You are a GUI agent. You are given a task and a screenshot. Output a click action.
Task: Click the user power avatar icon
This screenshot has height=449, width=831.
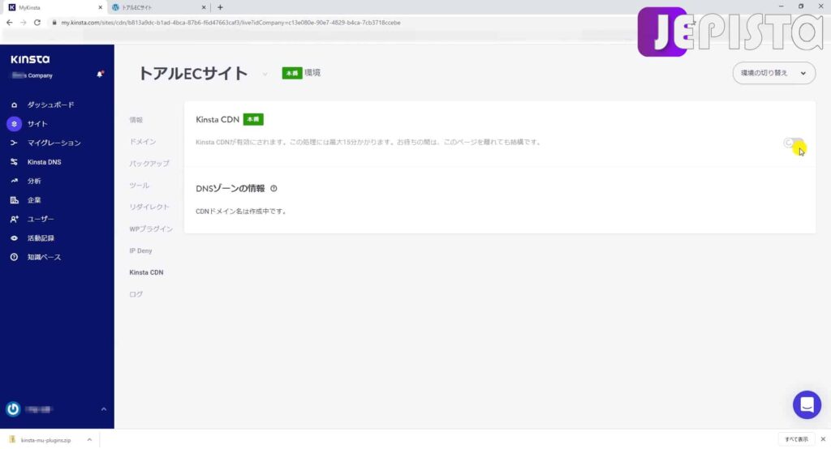(x=13, y=409)
